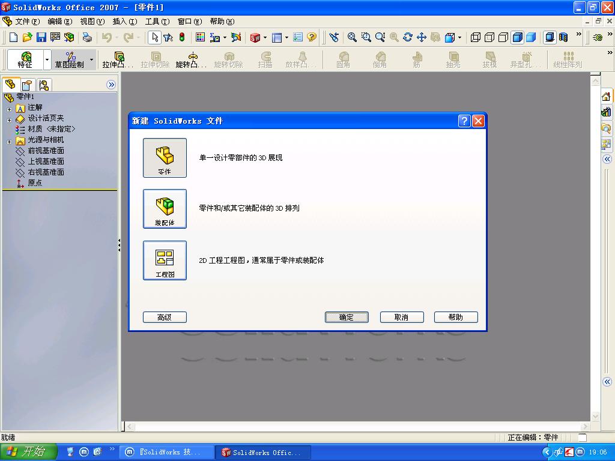Click the task pane Home resources icon

tap(606, 97)
